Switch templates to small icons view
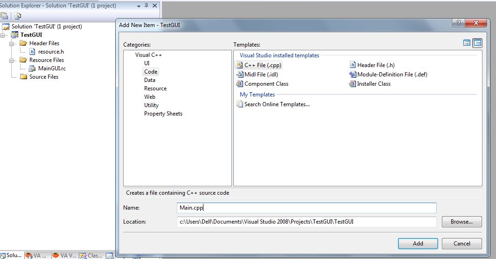 (477, 43)
